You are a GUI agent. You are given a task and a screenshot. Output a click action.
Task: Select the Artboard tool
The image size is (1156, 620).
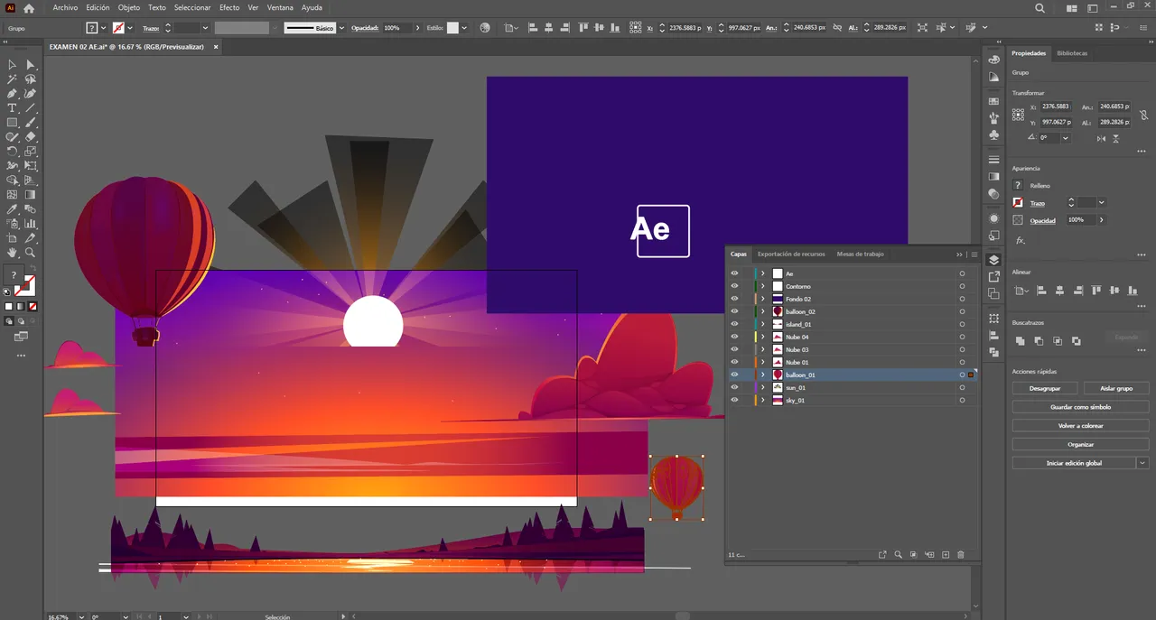[x=12, y=238]
